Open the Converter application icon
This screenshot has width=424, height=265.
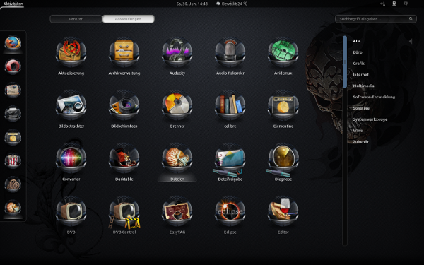[x=71, y=158]
